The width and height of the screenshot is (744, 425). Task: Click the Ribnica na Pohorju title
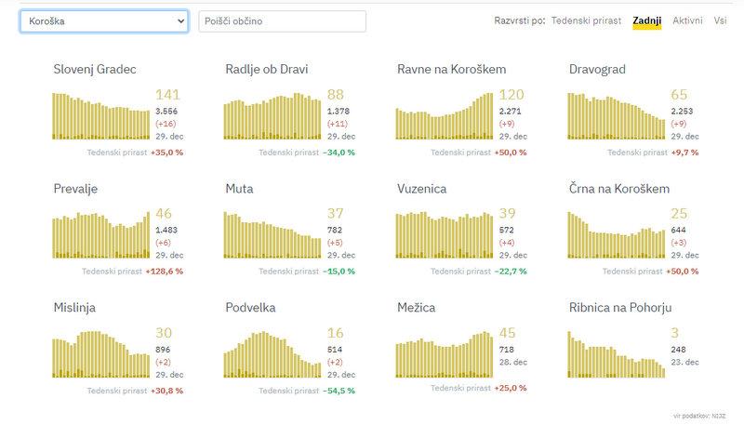[619, 308]
